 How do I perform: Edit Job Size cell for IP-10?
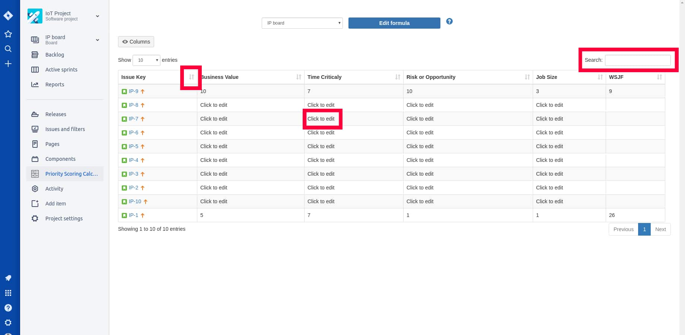(x=549, y=201)
